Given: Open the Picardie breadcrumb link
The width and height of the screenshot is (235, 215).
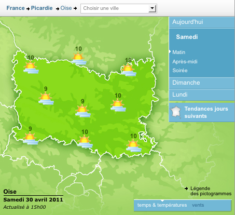Looking at the screenshot, I should tap(42, 8).
